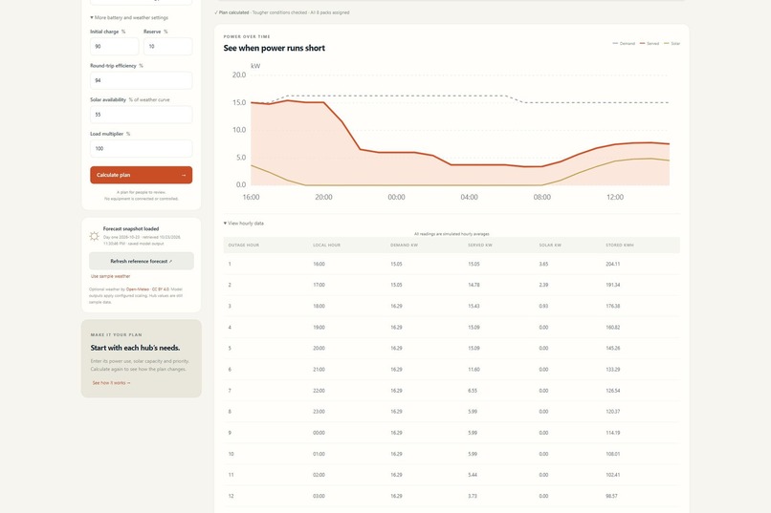The height and width of the screenshot is (513, 771).
Task: Click stored value 126.54 in the table
Action: click(612, 391)
